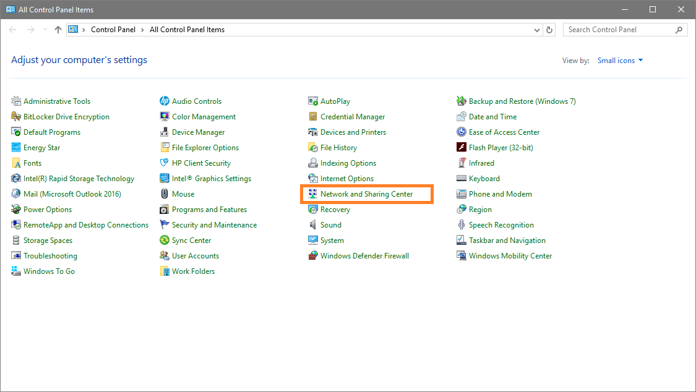The image size is (696, 392).
Task: Open the Keyboard icon
Action: 461,179
